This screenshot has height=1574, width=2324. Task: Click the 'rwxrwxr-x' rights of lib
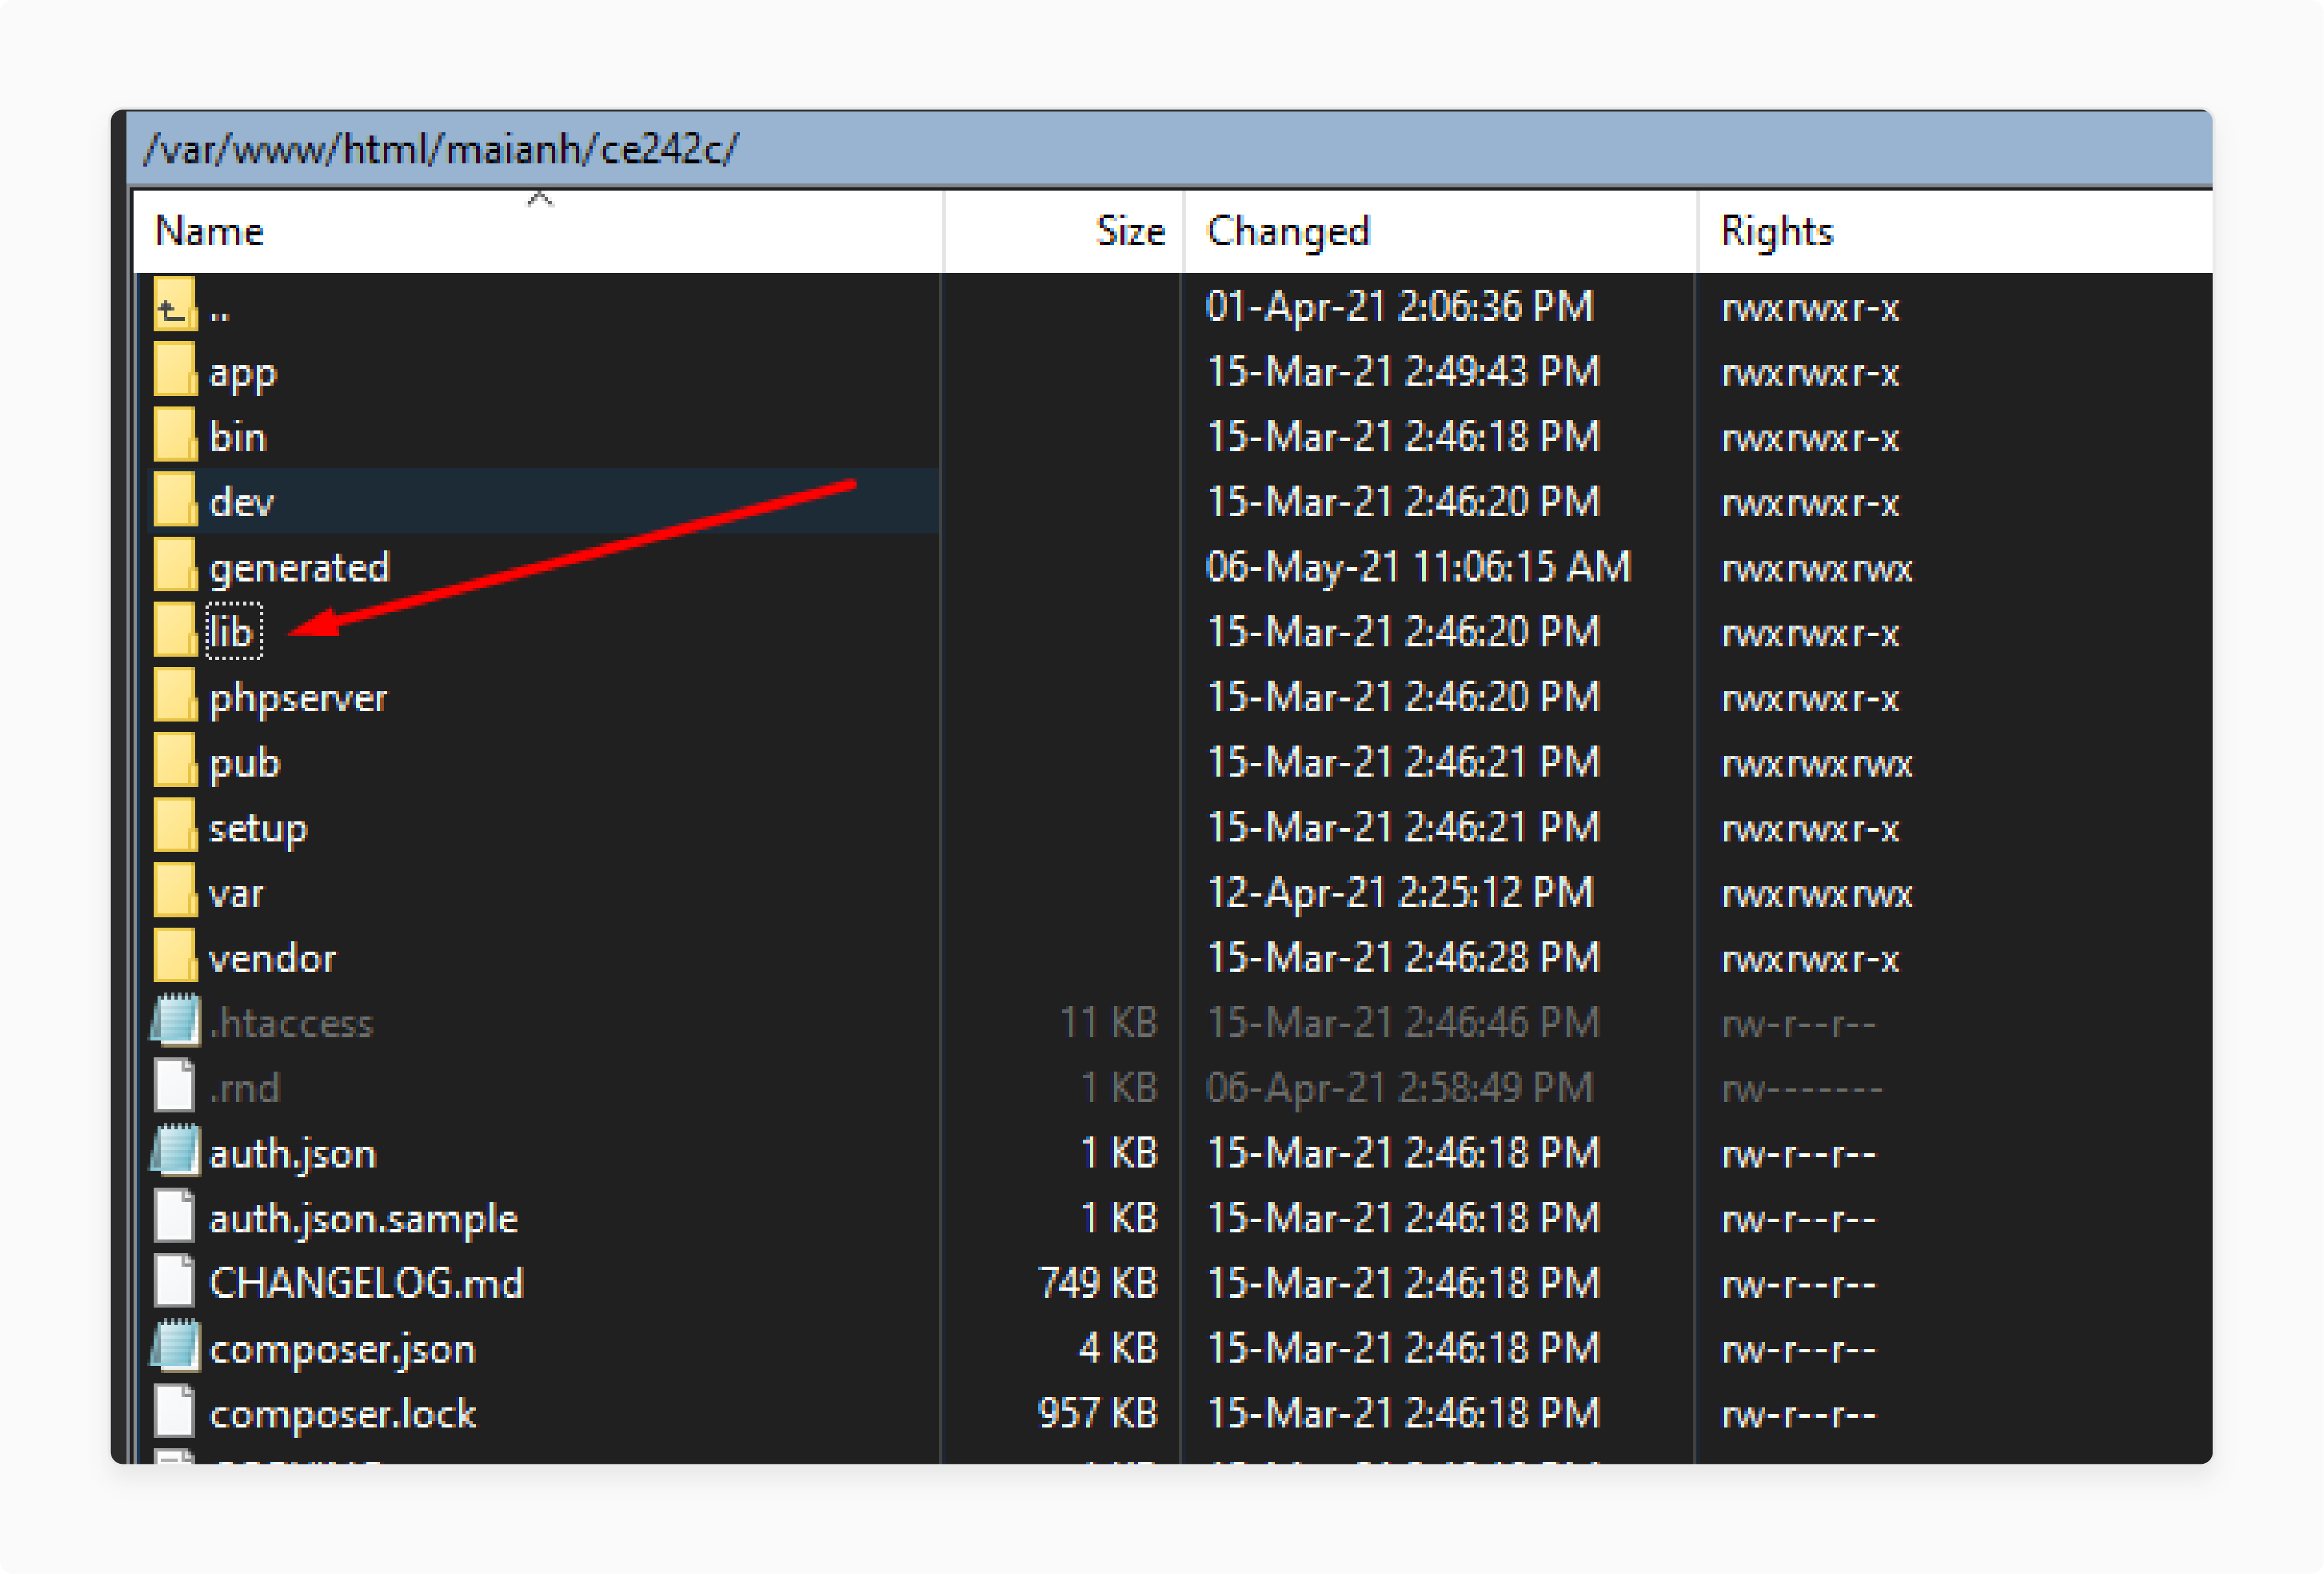(x=1809, y=634)
